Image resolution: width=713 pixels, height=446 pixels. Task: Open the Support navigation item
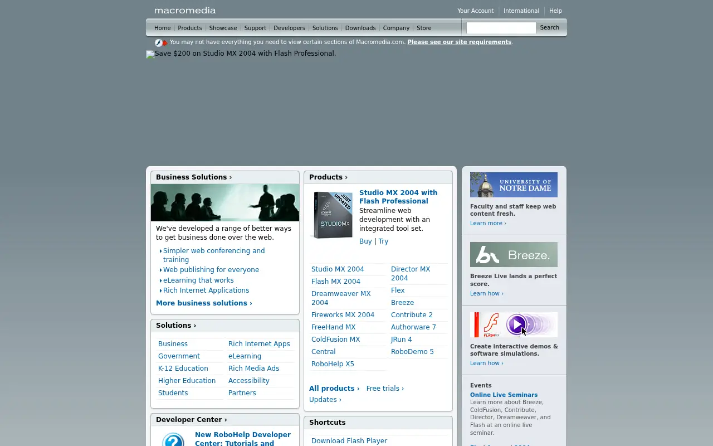tap(255, 28)
